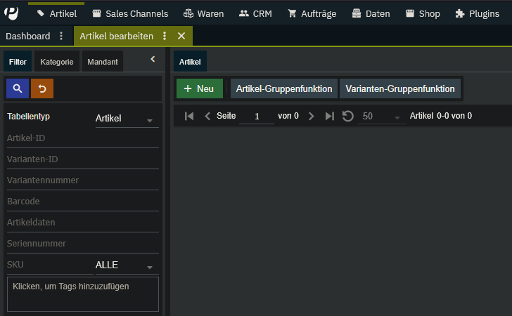Collapse the filter sidebar panel

(x=153, y=60)
